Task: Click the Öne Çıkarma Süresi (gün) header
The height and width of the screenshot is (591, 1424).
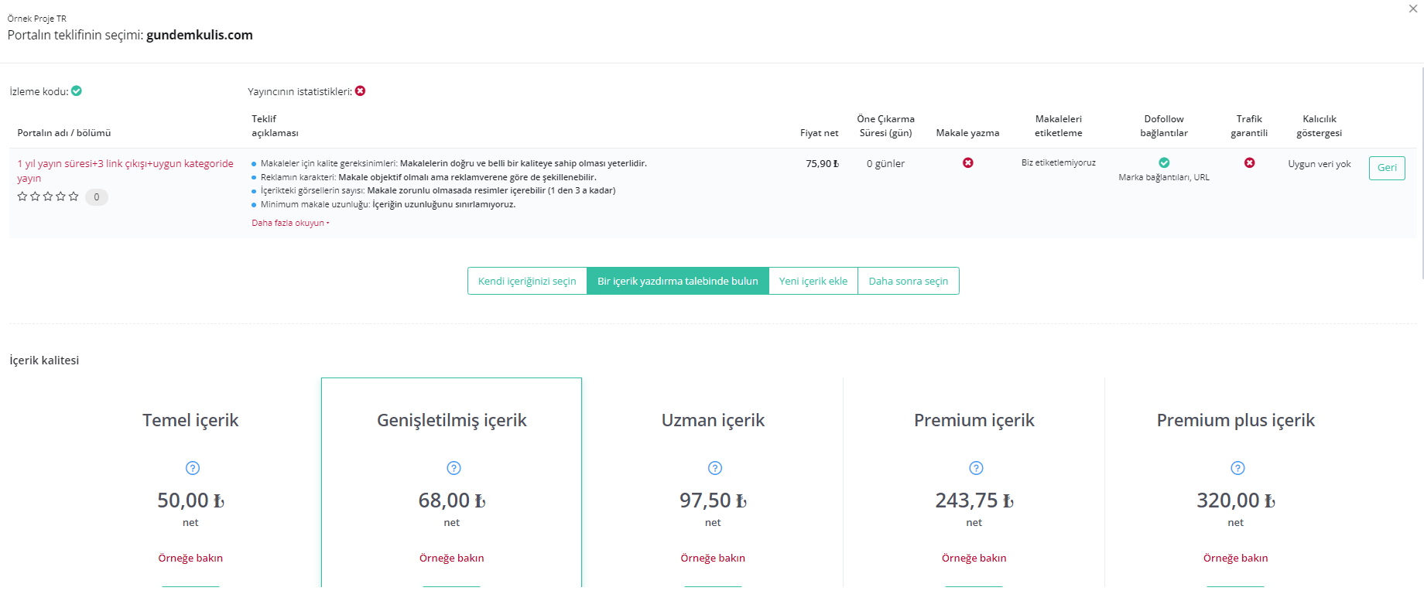Action: (x=885, y=125)
